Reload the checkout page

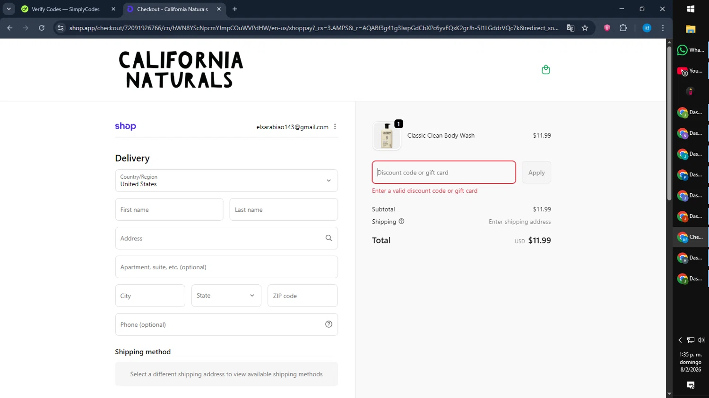click(x=42, y=28)
